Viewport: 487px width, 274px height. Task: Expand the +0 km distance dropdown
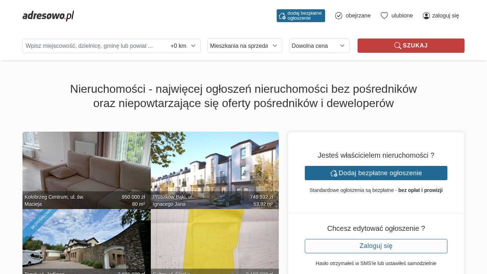183,46
